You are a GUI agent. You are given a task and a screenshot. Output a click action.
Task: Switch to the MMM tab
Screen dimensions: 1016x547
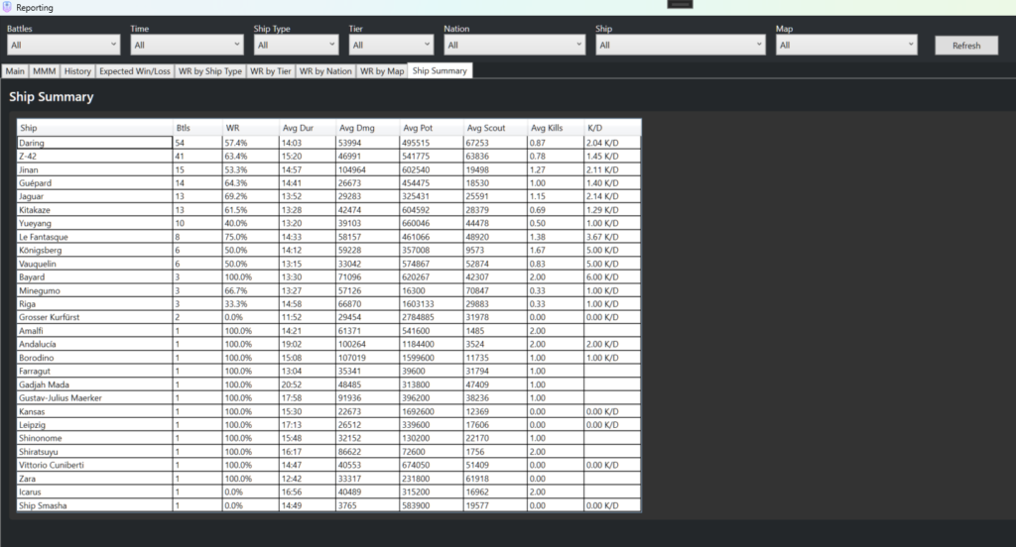(44, 71)
